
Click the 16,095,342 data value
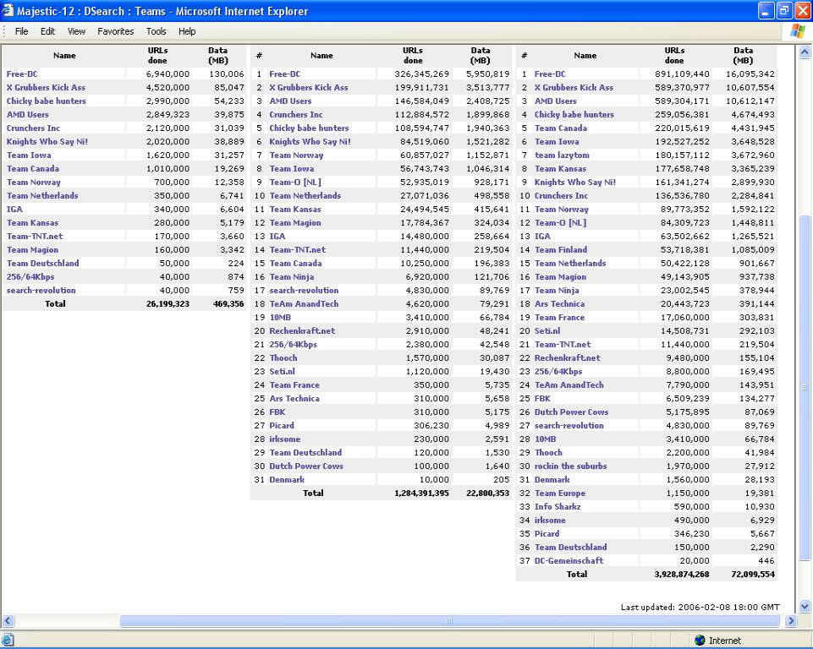tap(752, 74)
